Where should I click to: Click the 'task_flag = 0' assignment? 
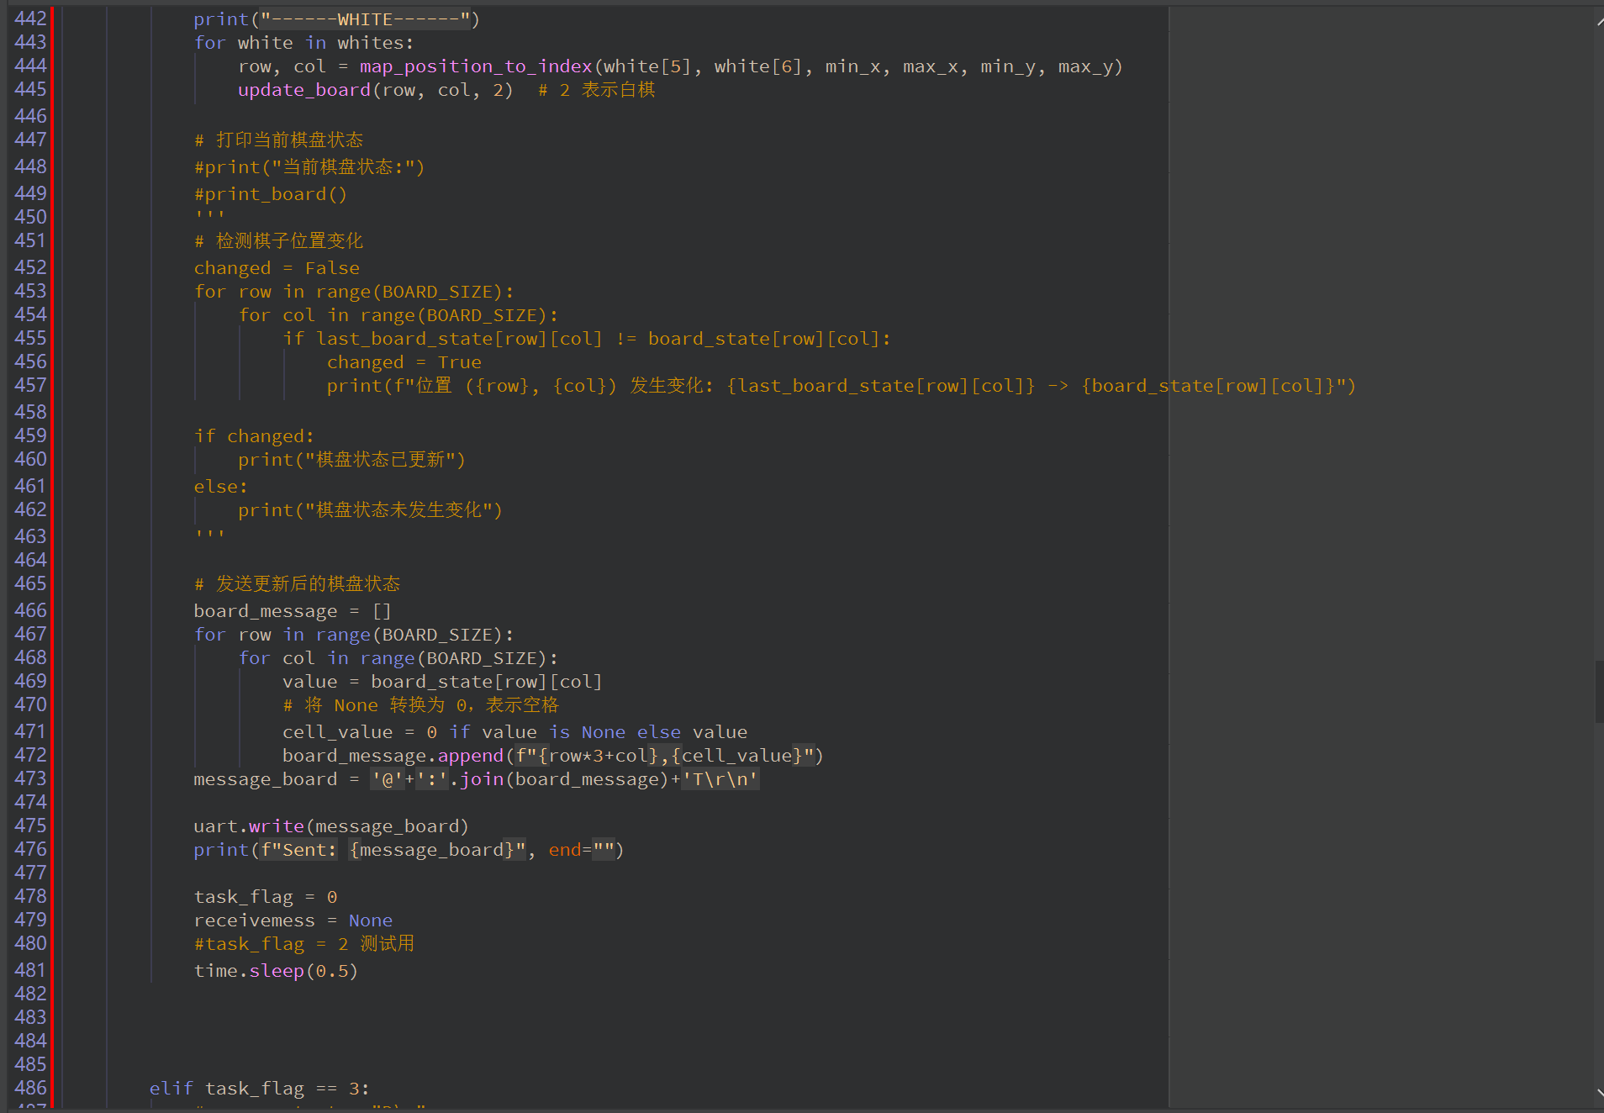(265, 897)
